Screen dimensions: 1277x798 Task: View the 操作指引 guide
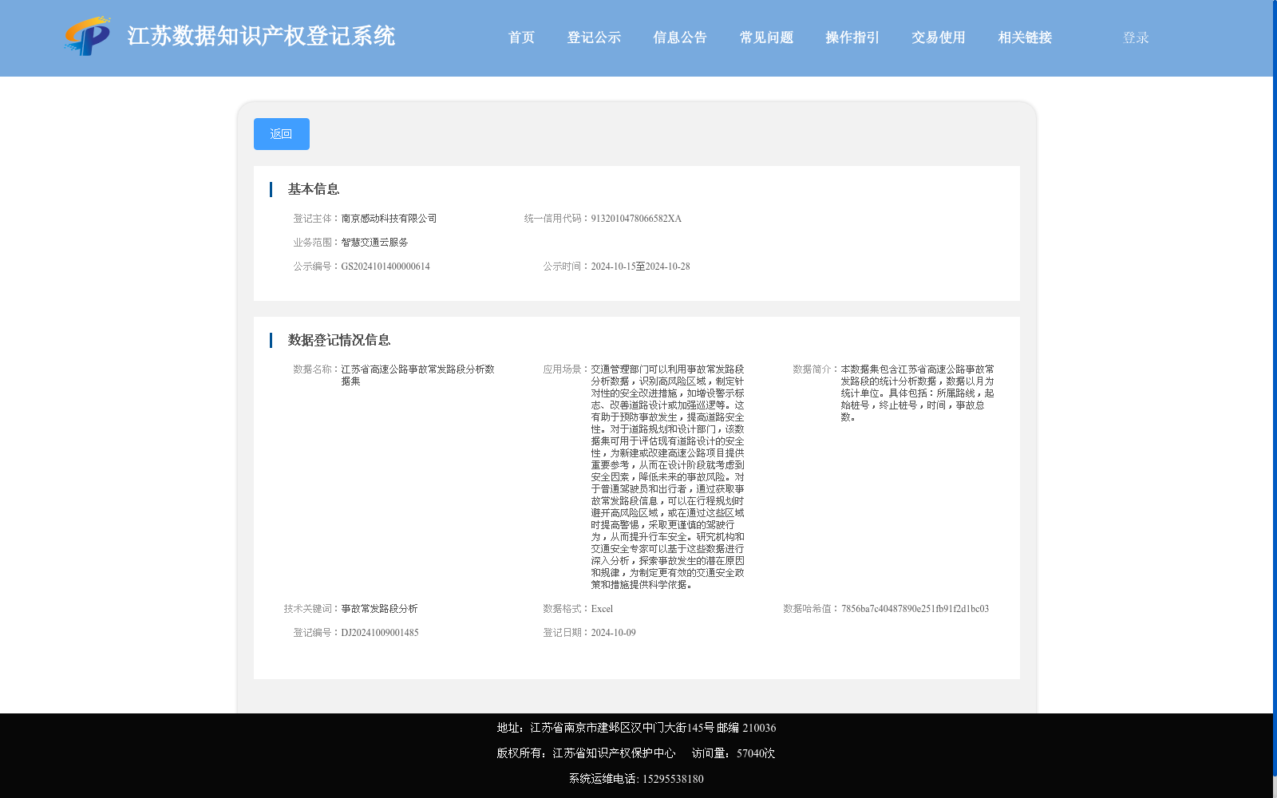(x=851, y=37)
